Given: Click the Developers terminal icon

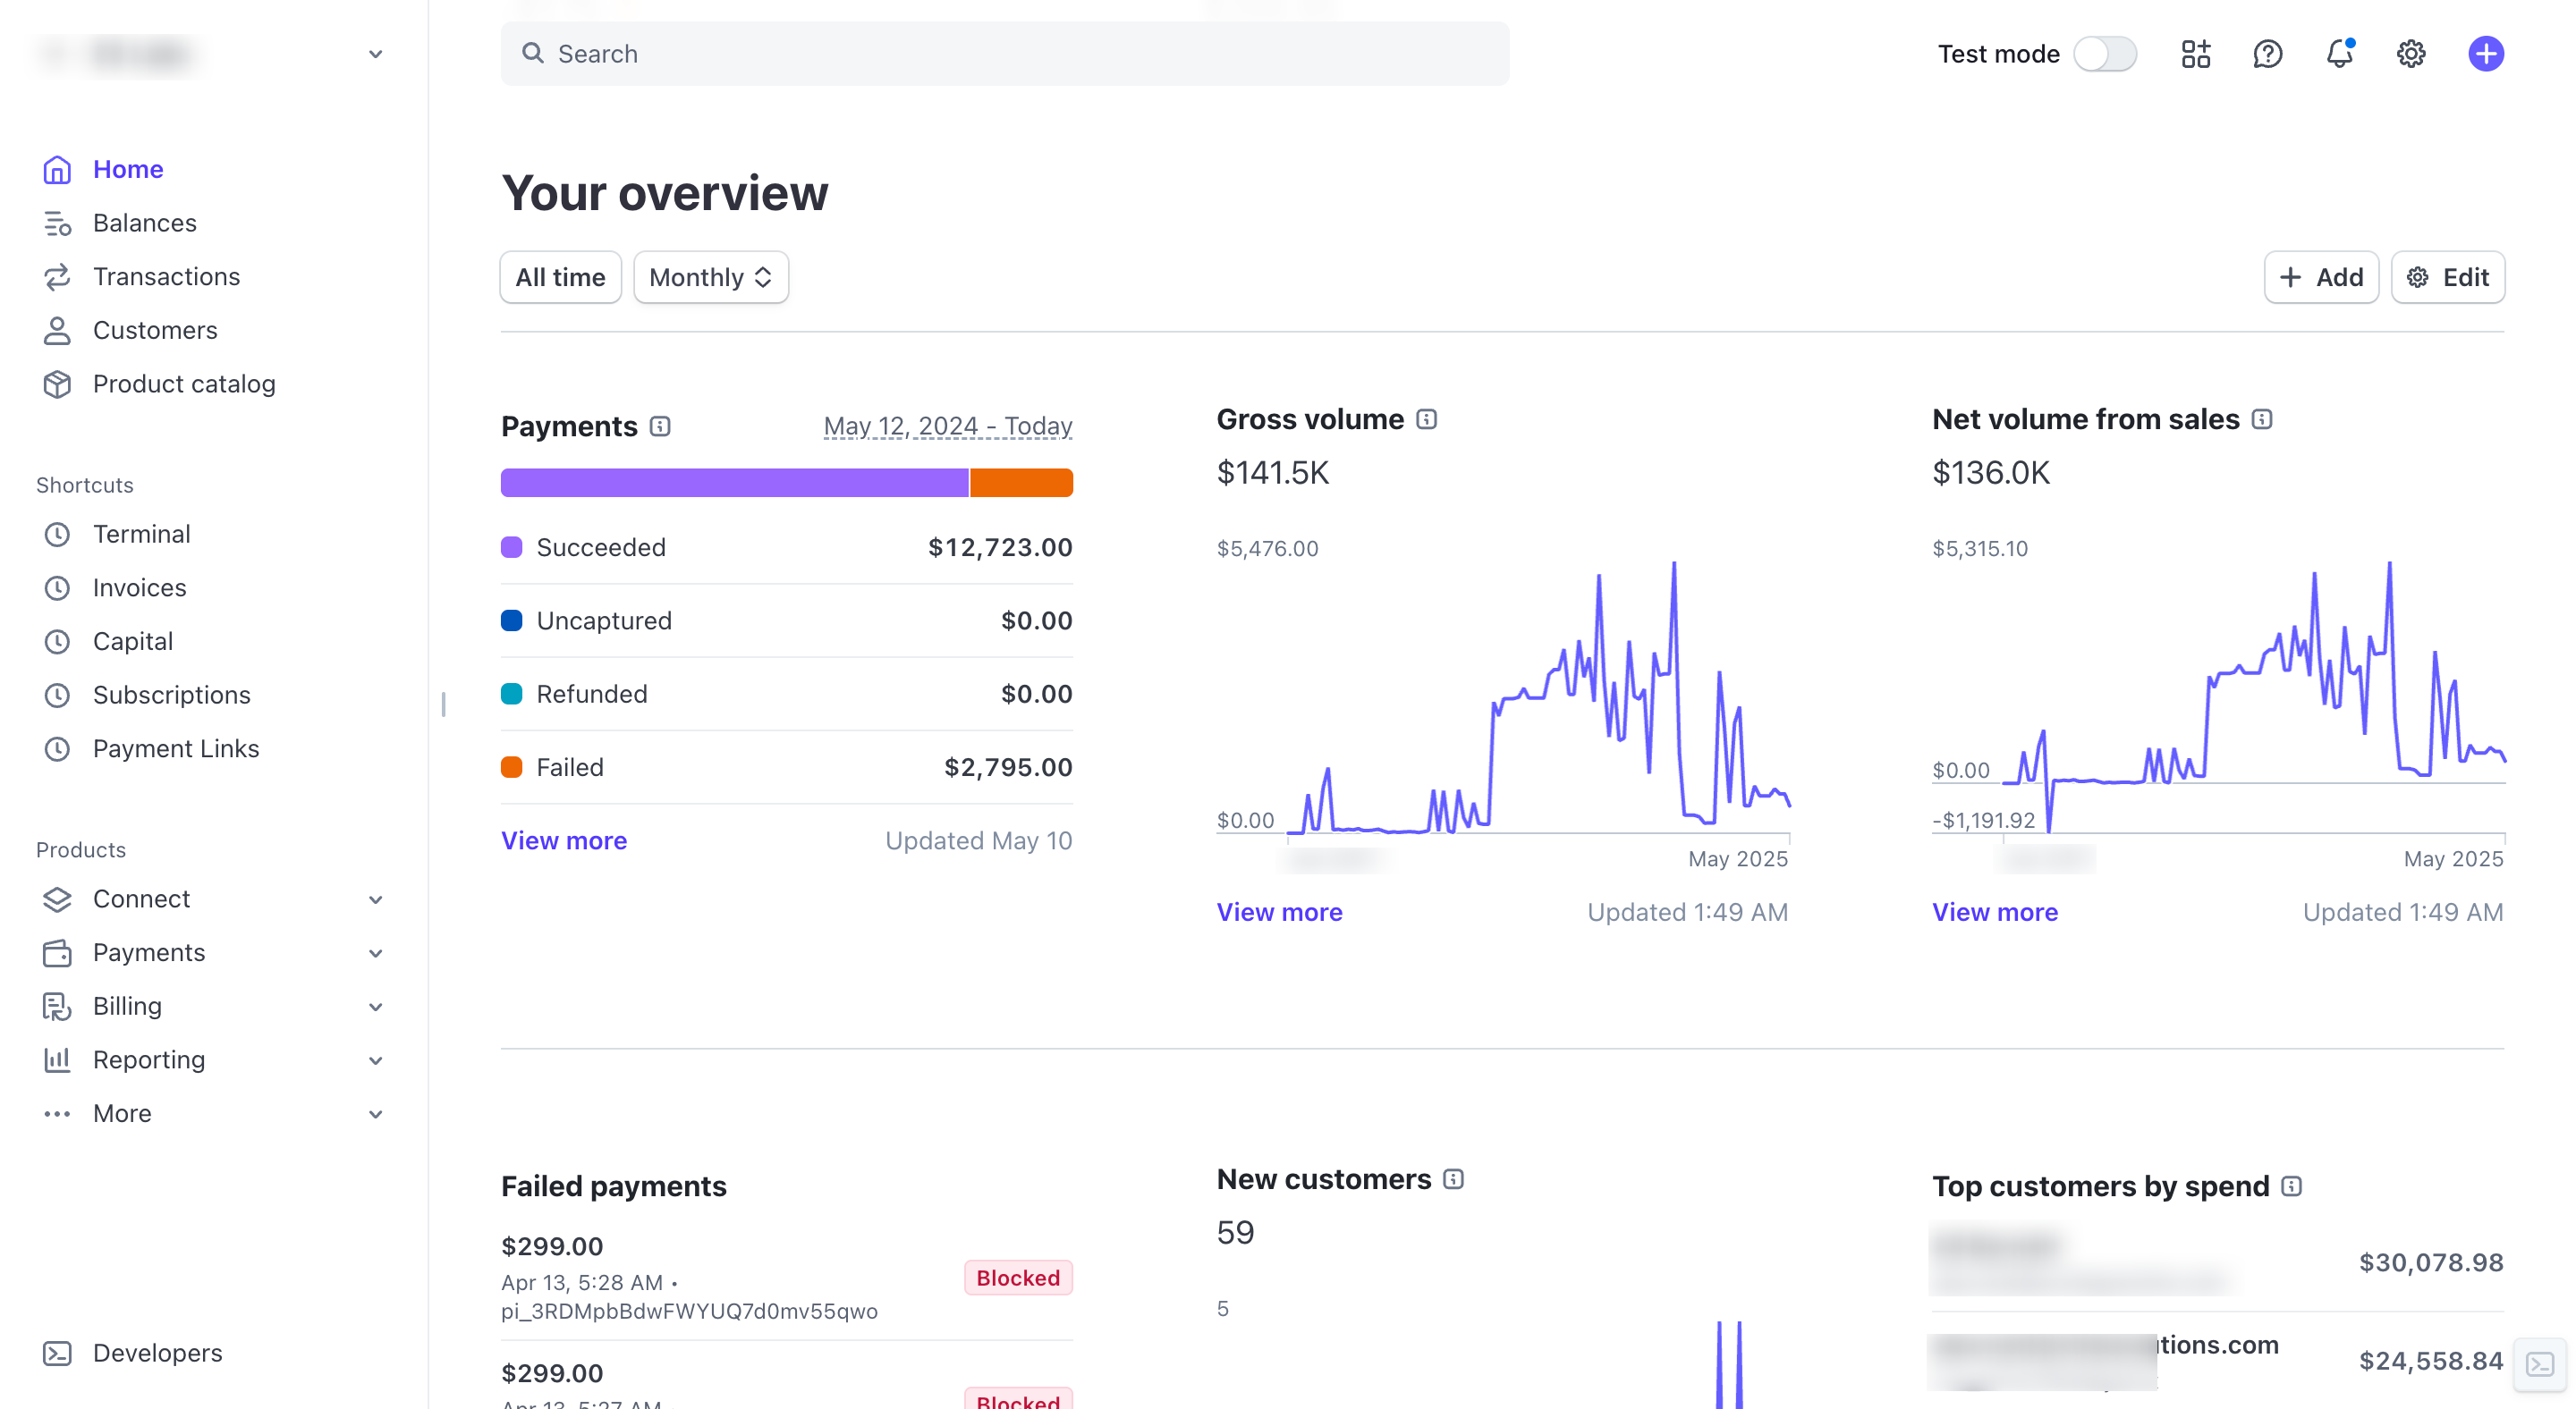Looking at the screenshot, I should (57, 1353).
